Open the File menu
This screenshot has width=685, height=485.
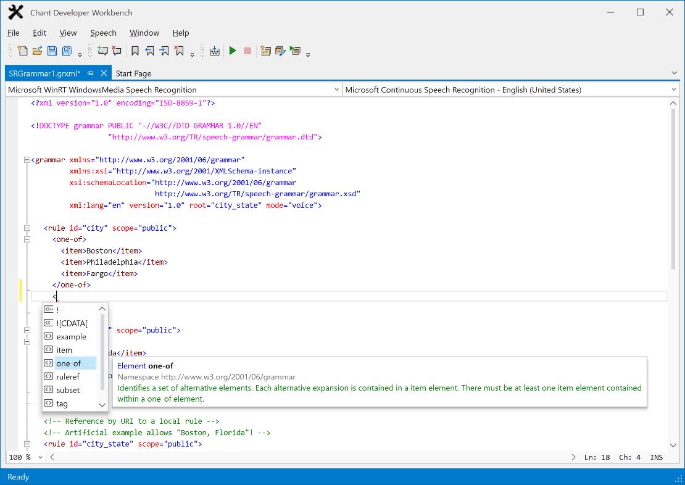(x=14, y=33)
